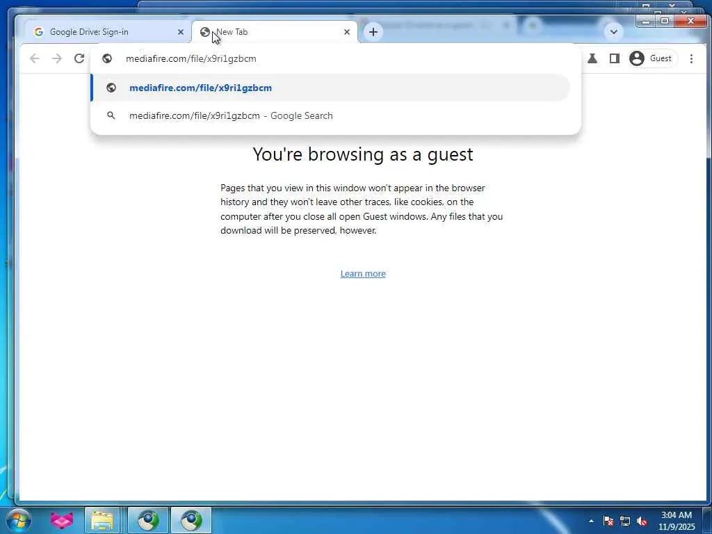
Task: Click the Learn more link
Action: [x=363, y=273]
